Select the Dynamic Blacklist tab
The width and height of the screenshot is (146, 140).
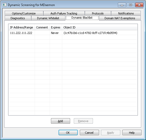pos(82,18)
